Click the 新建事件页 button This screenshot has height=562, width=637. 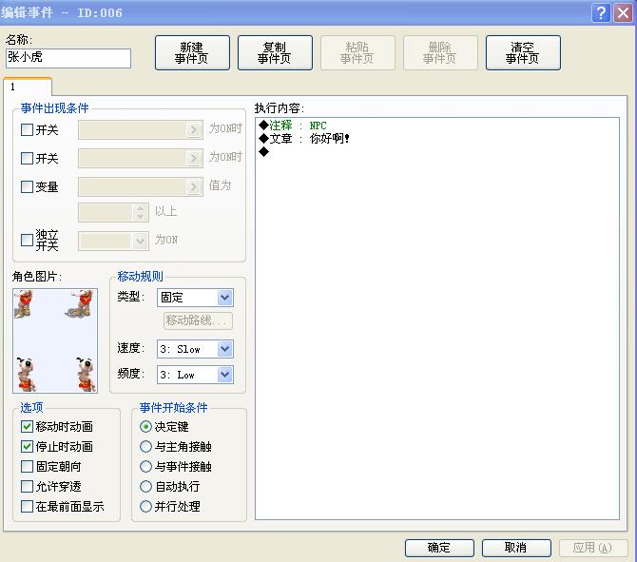[192, 53]
